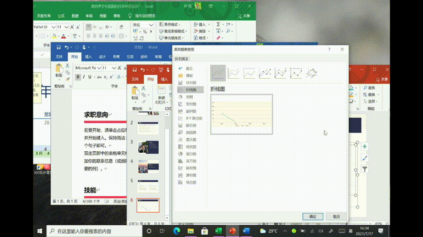This screenshot has height=237, width=423.
Task: Open PowerPoint 文件 tab
Action: click(x=135, y=79)
